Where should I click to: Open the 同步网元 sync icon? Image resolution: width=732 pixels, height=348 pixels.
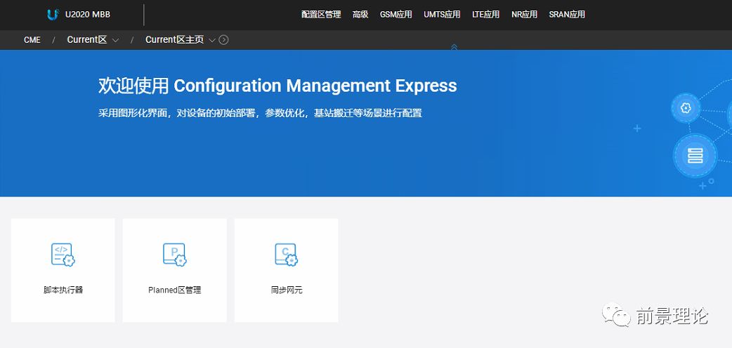pos(286,255)
